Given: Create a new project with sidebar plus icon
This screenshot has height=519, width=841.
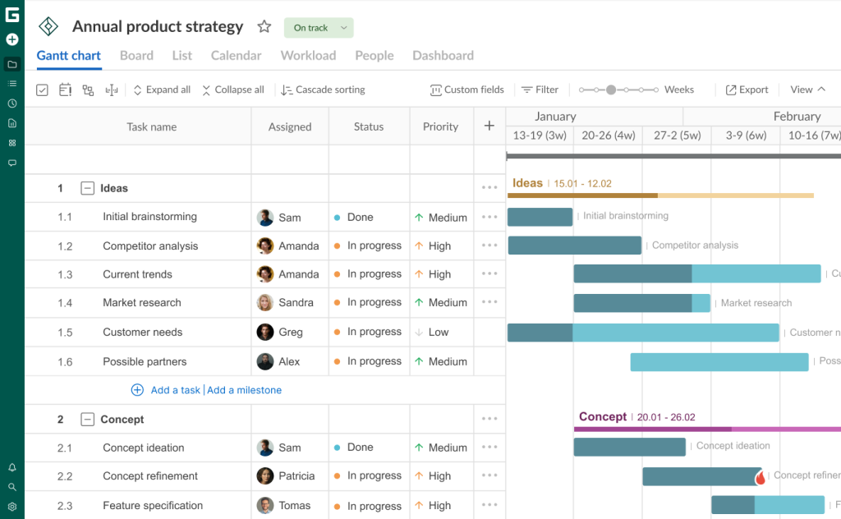Looking at the screenshot, I should tap(11, 39).
